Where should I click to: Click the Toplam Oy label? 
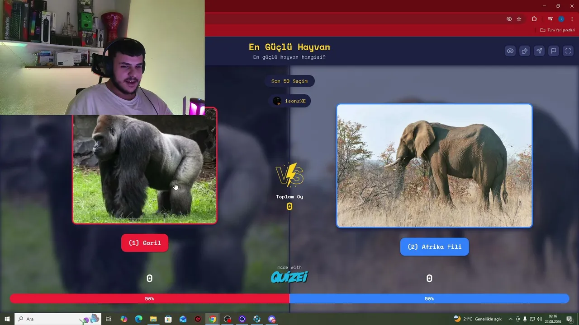tap(289, 197)
